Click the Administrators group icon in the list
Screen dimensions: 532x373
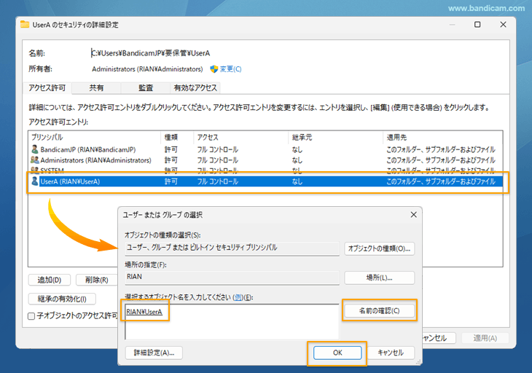pyautogui.click(x=34, y=160)
